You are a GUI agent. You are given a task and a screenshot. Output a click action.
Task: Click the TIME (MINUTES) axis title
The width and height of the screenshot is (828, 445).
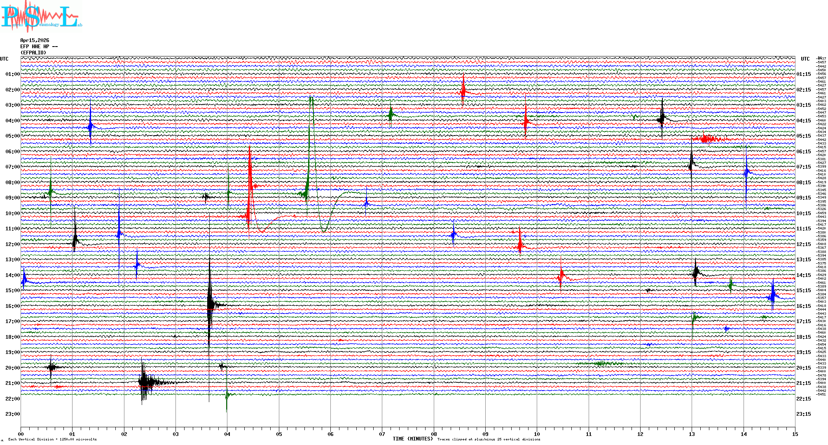click(x=412, y=439)
